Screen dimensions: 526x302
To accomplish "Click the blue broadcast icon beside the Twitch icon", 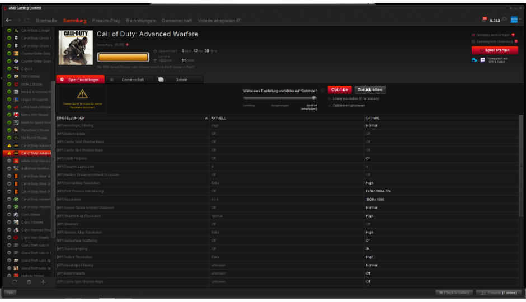I will coord(475,60).
